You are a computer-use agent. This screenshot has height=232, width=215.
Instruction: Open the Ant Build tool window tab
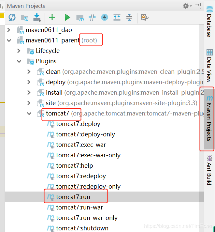pos(209,170)
